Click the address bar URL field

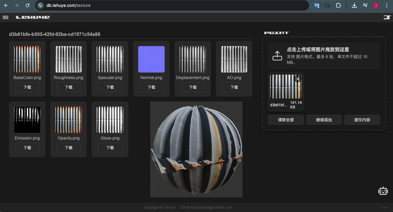[174, 5]
